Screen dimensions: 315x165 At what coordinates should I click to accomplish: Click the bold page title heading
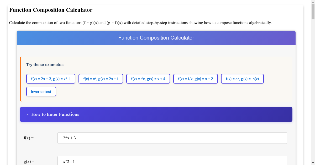pyautogui.click(x=51, y=10)
